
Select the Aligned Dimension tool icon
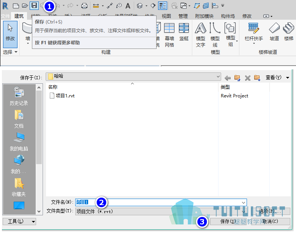pos(110,6)
